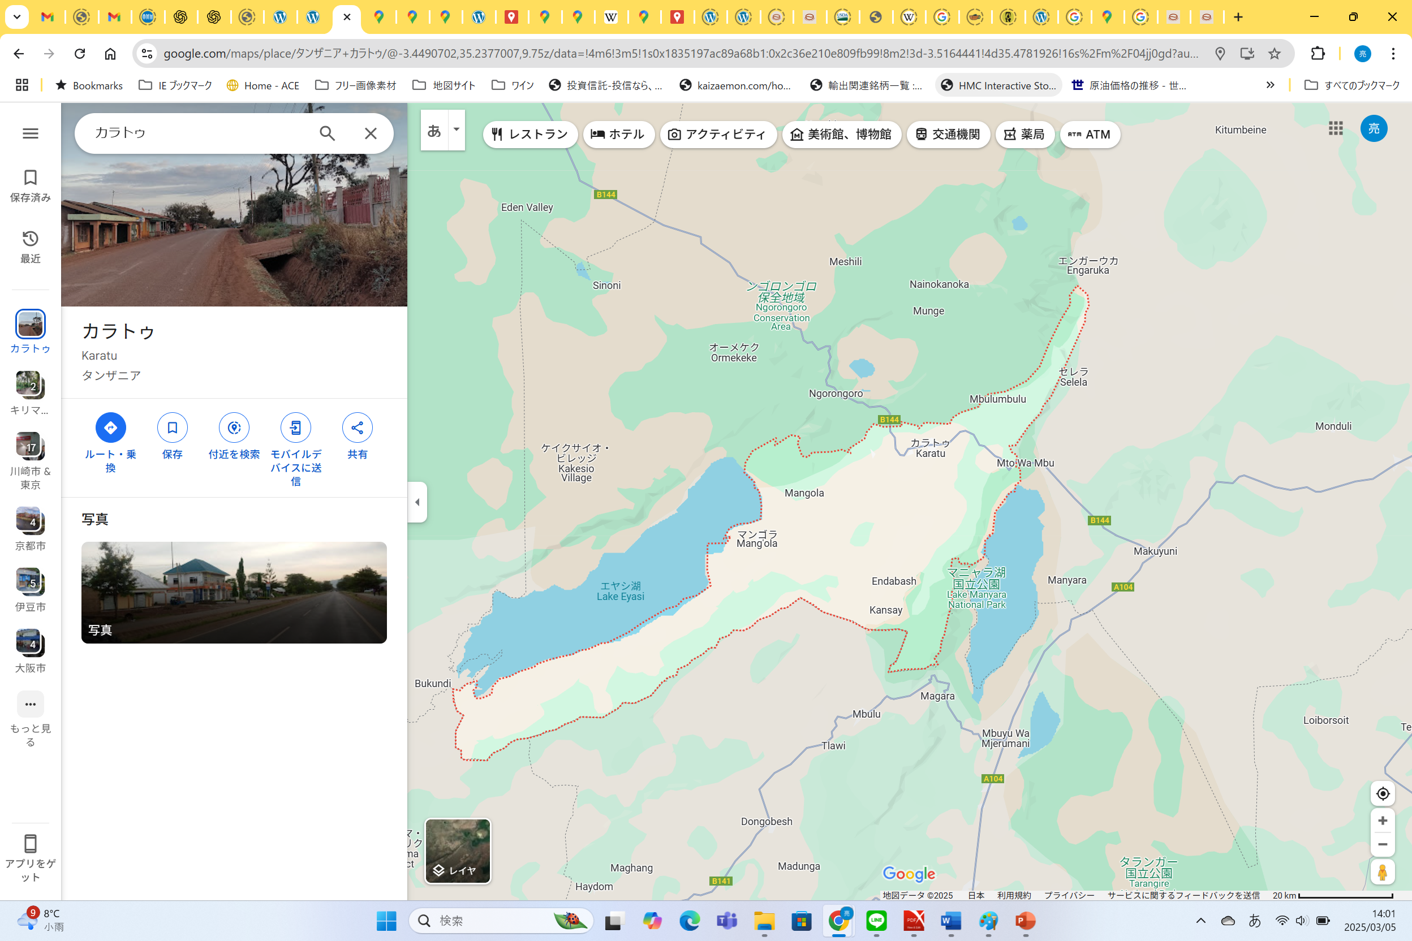Screen dimensions: 1412x941
Task: Select the アクティビティ filter chip
Action: point(717,135)
